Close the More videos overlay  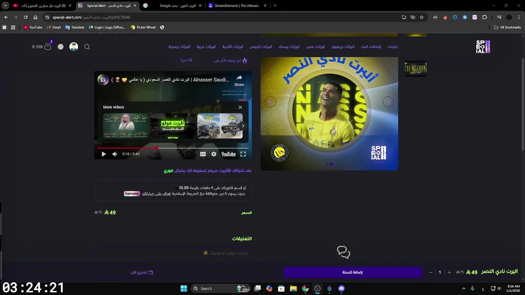point(240,107)
